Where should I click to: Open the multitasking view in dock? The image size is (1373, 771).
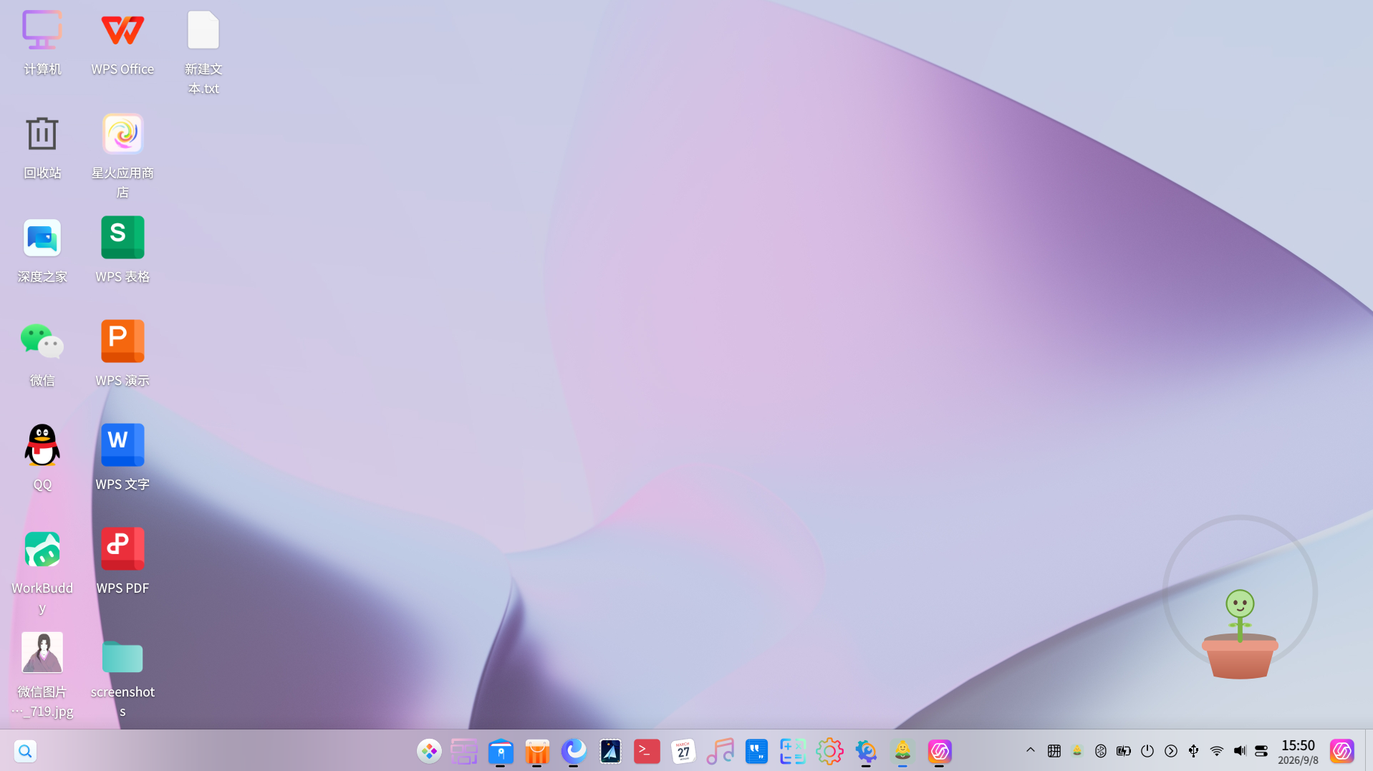click(464, 751)
